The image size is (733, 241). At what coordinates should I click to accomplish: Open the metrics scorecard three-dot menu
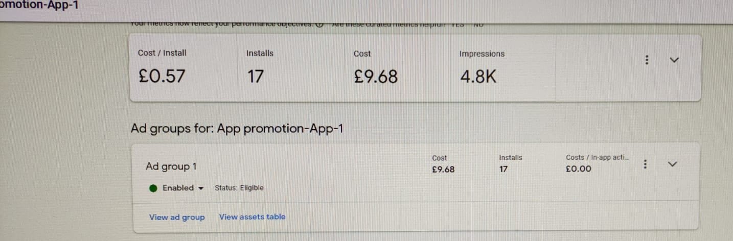click(647, 60)
